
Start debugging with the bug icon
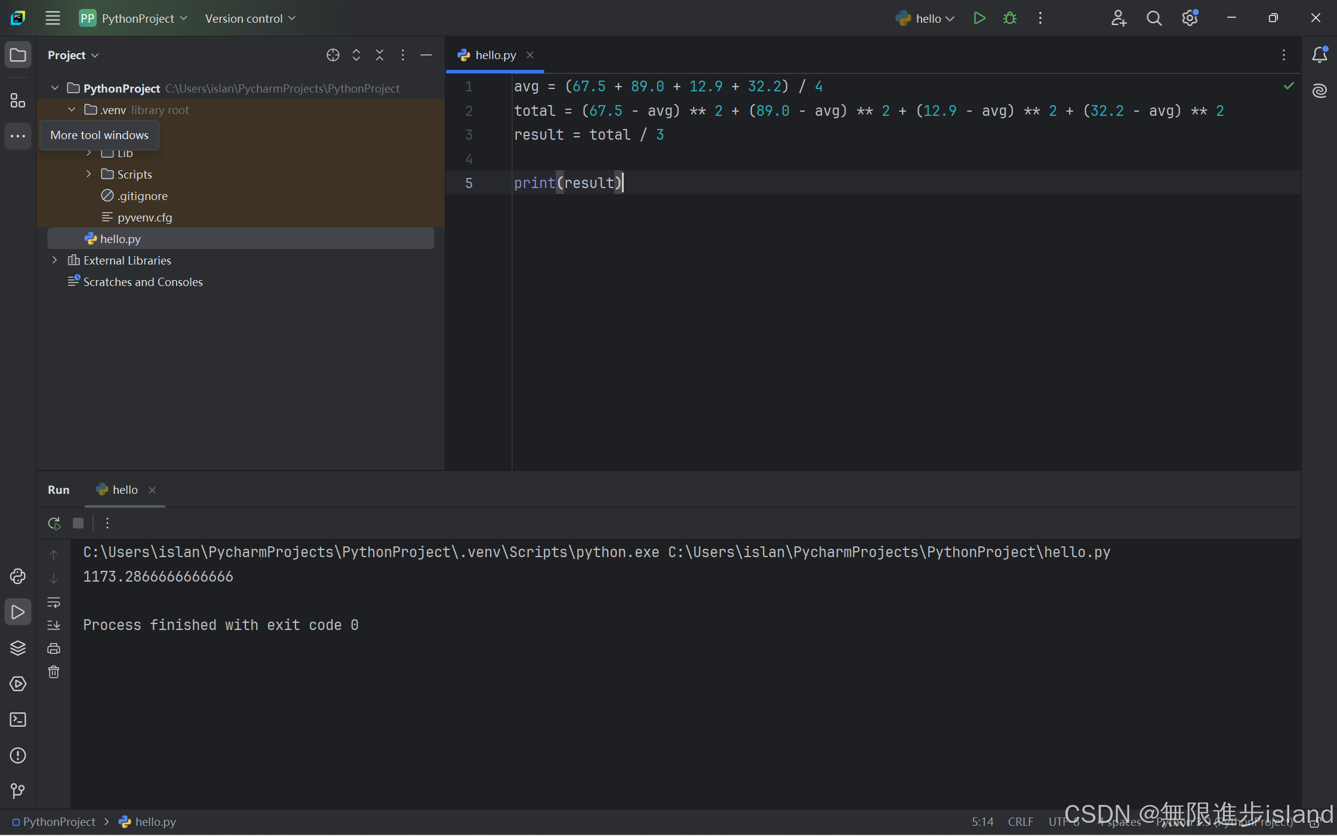click(x=1010, y=19)
